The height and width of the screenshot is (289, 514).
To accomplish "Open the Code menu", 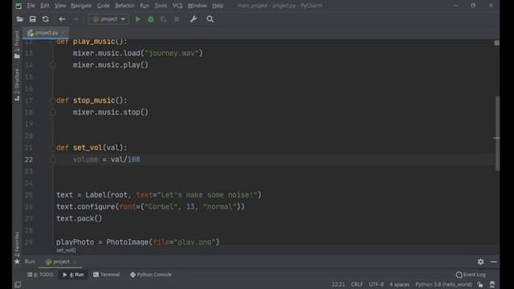I will click(x=104, y=6).
